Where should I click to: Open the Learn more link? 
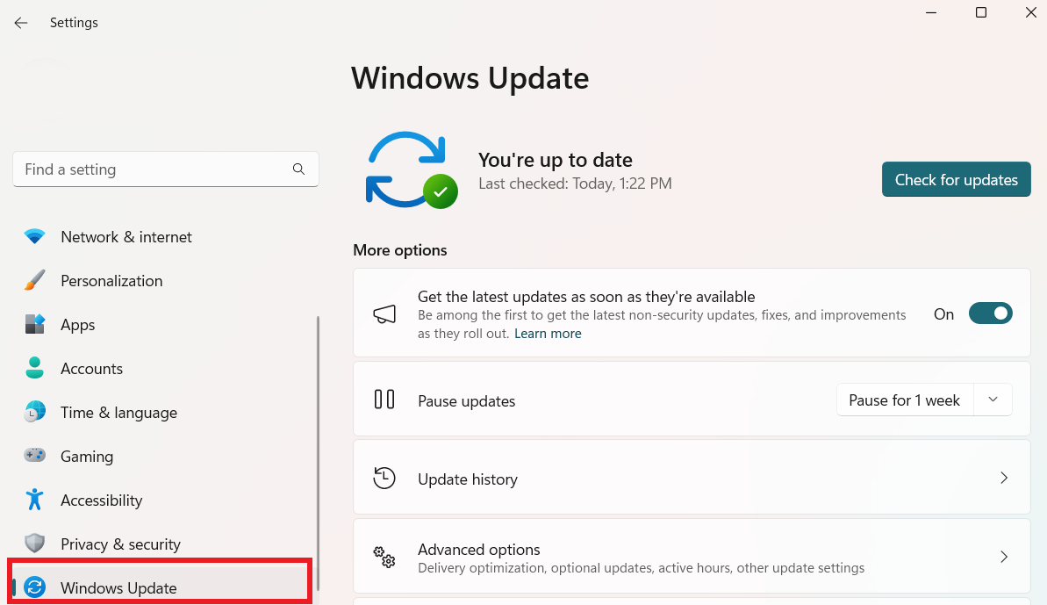pos(548,333)
